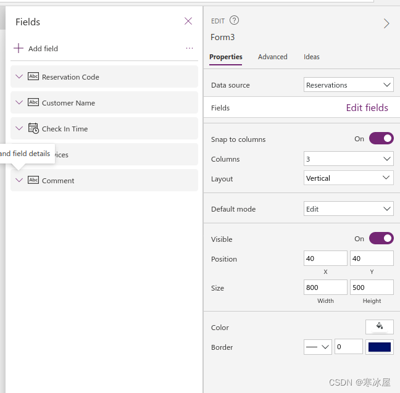This screenshot has width=400, height=393.
Task: Collapse properties pane with right chevron
Action: (x=386, y=23)
